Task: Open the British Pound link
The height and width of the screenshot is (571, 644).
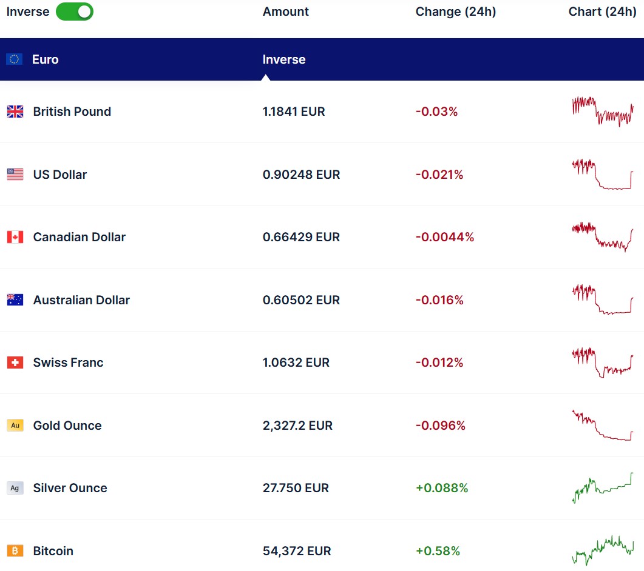Action: [x=72, y=112]
